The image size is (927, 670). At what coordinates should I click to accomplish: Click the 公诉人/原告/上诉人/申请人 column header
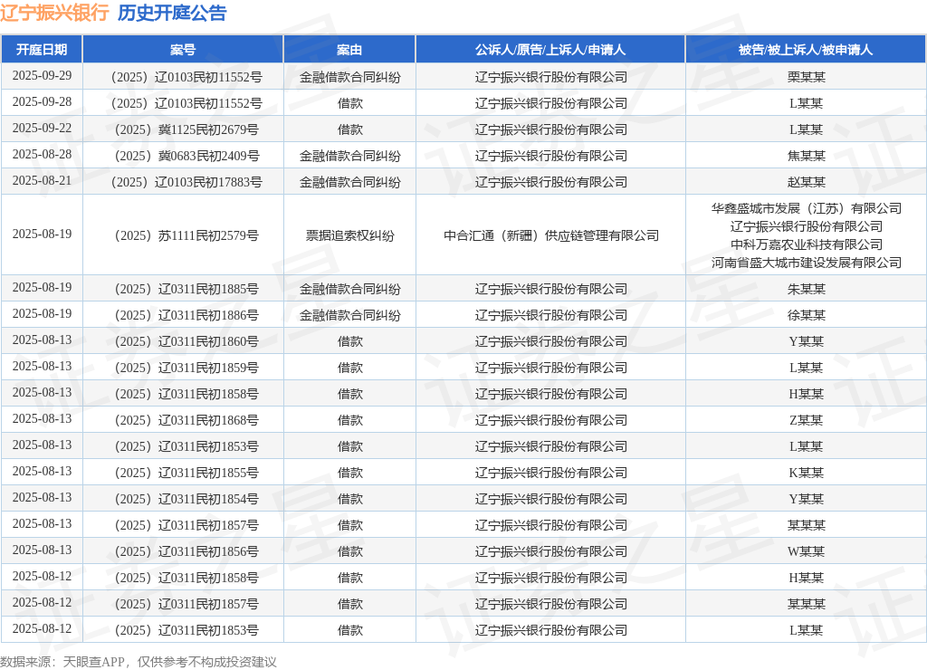click(x=550, y=50)
